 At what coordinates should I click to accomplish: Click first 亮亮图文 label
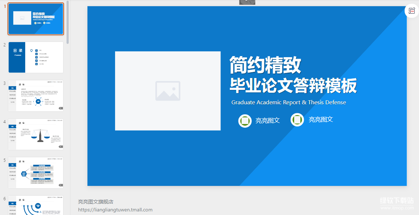[x=268, y=120]
